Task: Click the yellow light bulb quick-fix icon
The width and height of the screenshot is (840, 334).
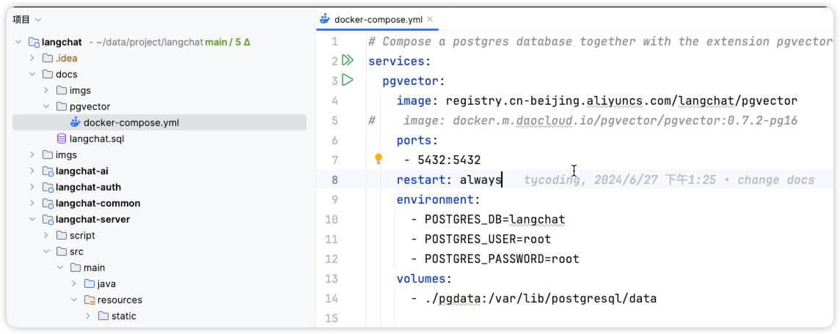Action: click(379, 159)
